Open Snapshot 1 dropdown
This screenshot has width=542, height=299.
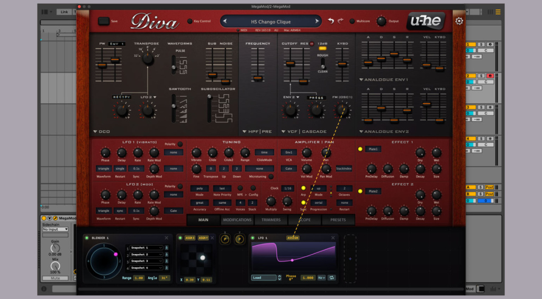point(146,248)
